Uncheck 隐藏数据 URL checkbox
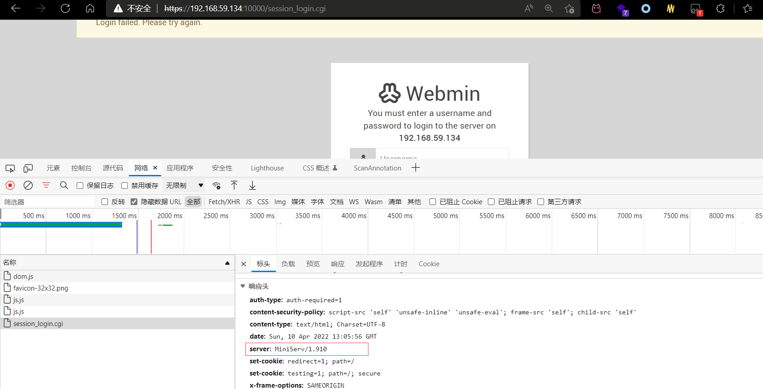The image size is (763, 389). click(x=134, y=202)
